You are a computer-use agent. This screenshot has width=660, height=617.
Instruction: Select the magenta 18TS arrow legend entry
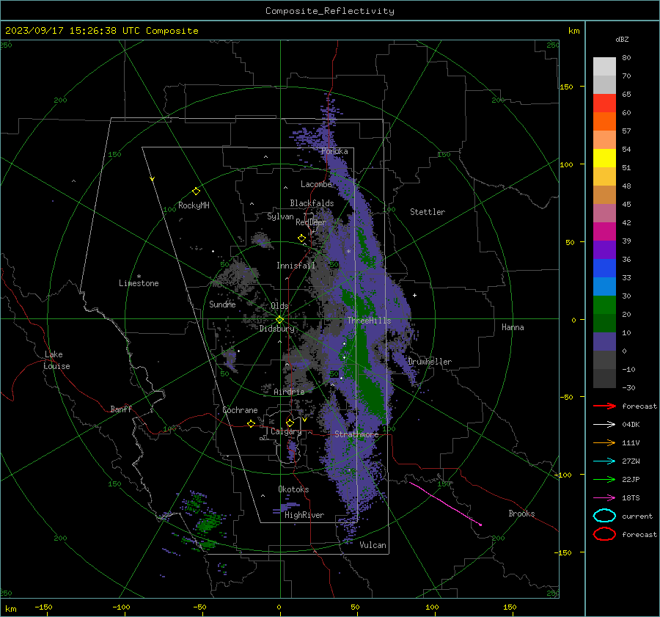604,498
